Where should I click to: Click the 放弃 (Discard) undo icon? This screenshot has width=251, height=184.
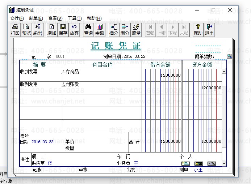tap(74, 30)
